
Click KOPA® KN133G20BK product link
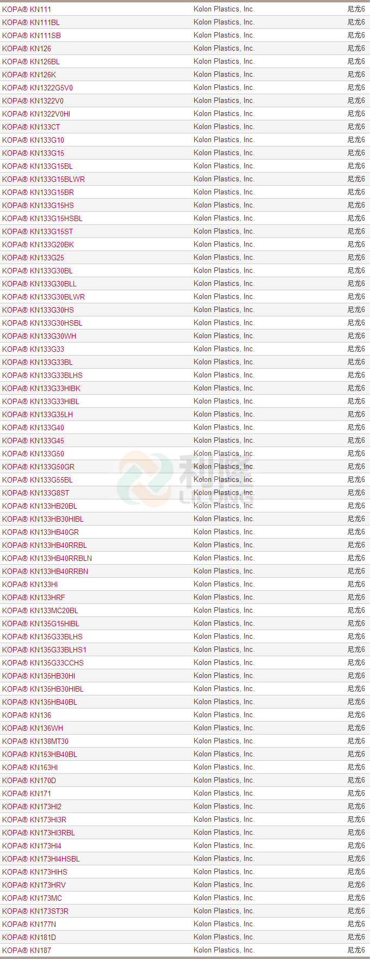[38, 245]
